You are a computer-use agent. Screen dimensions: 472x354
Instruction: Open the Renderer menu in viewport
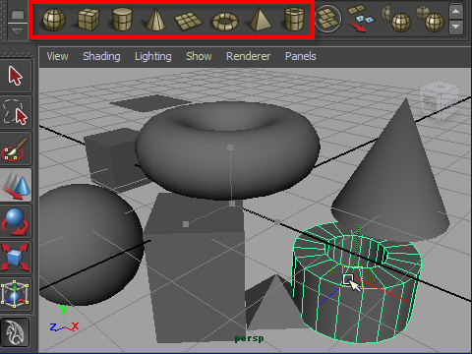coord(248,56)
